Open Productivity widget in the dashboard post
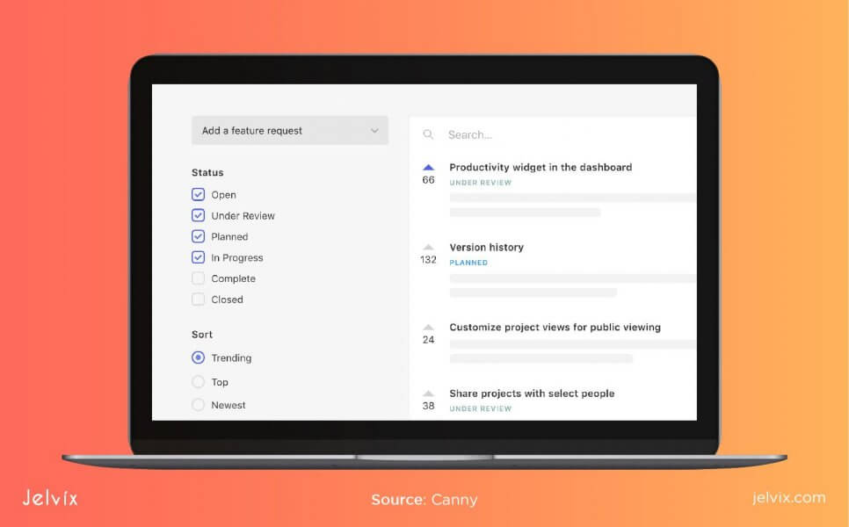 (541, 167)
